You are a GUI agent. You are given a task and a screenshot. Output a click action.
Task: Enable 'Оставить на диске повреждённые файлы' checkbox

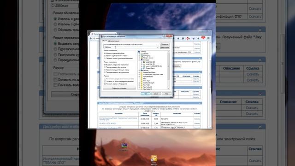pyautogui.click(x=105, y=82)
